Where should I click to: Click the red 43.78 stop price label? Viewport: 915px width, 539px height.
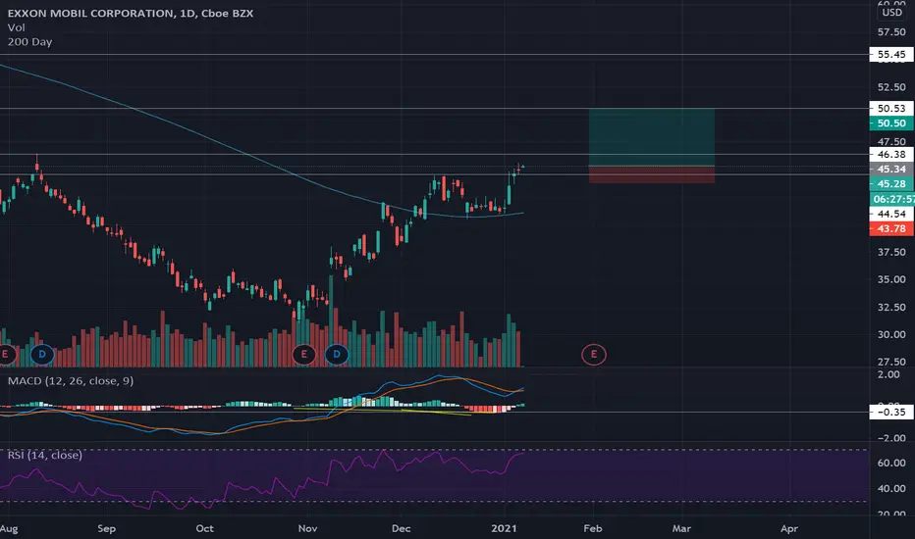pos(891,229)
